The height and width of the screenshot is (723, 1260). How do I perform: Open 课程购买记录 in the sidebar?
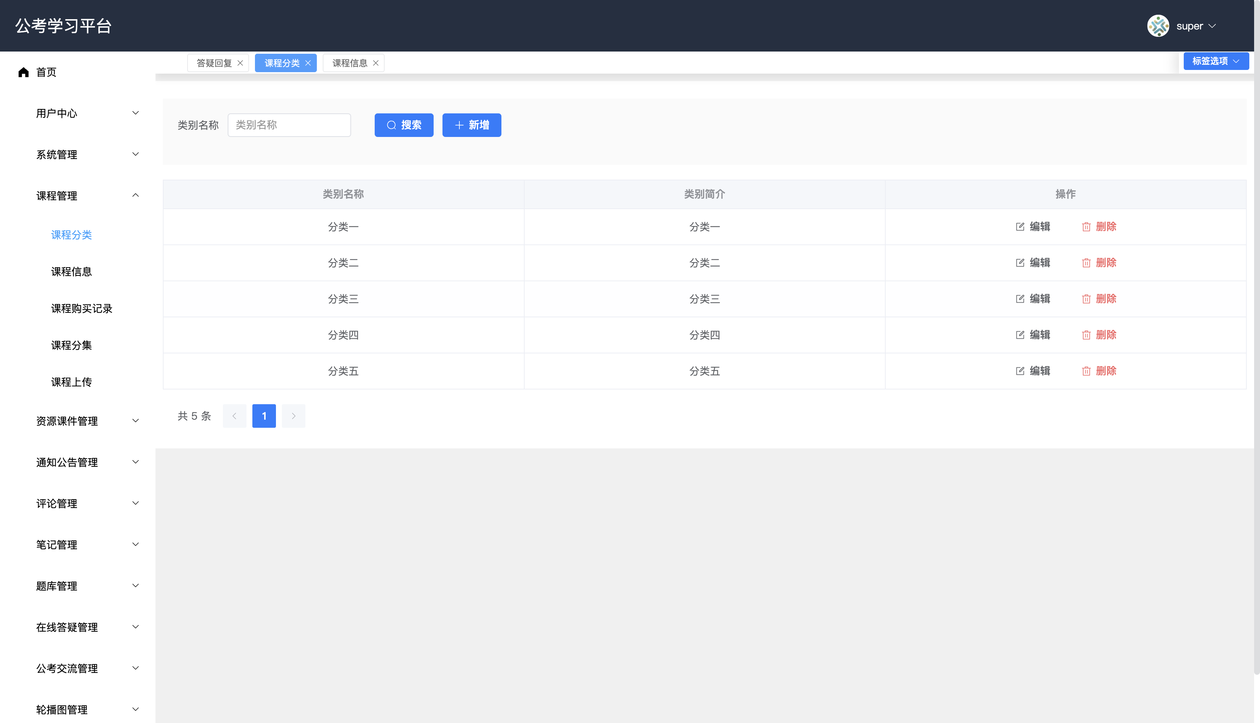tap(82, 308)
